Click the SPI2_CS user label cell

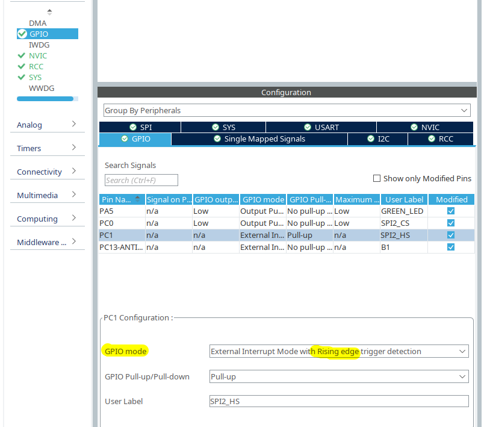404,223
